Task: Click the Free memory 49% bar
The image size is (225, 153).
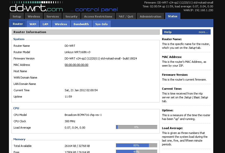Action: click(x=137, y=151)
